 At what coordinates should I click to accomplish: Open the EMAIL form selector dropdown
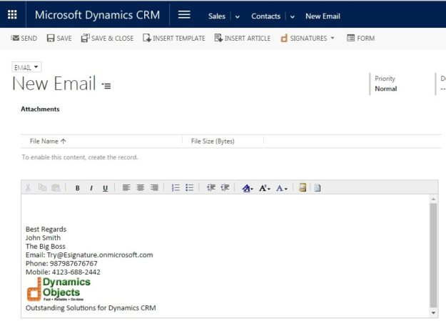coord(26,67)
